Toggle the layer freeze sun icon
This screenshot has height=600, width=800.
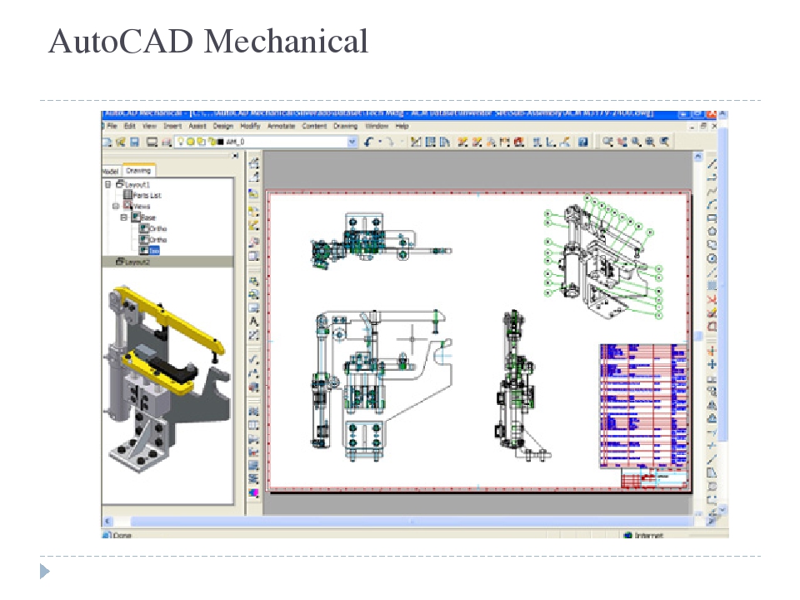(x=190, y=142)
